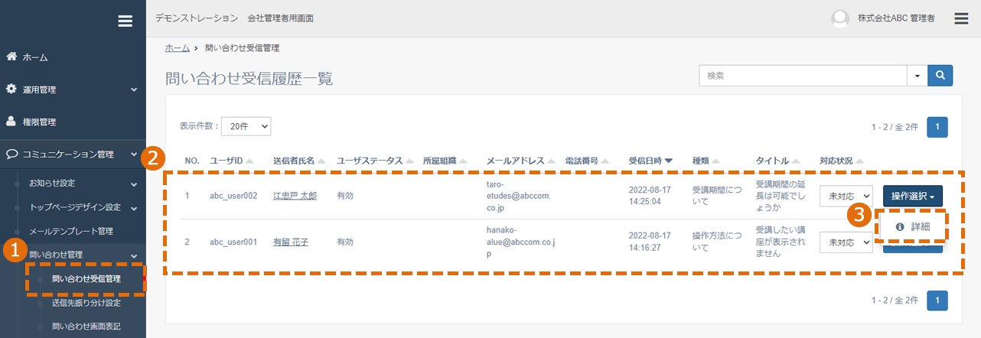Open the 表示件数 20件 dropdown

tap(246, 125)
